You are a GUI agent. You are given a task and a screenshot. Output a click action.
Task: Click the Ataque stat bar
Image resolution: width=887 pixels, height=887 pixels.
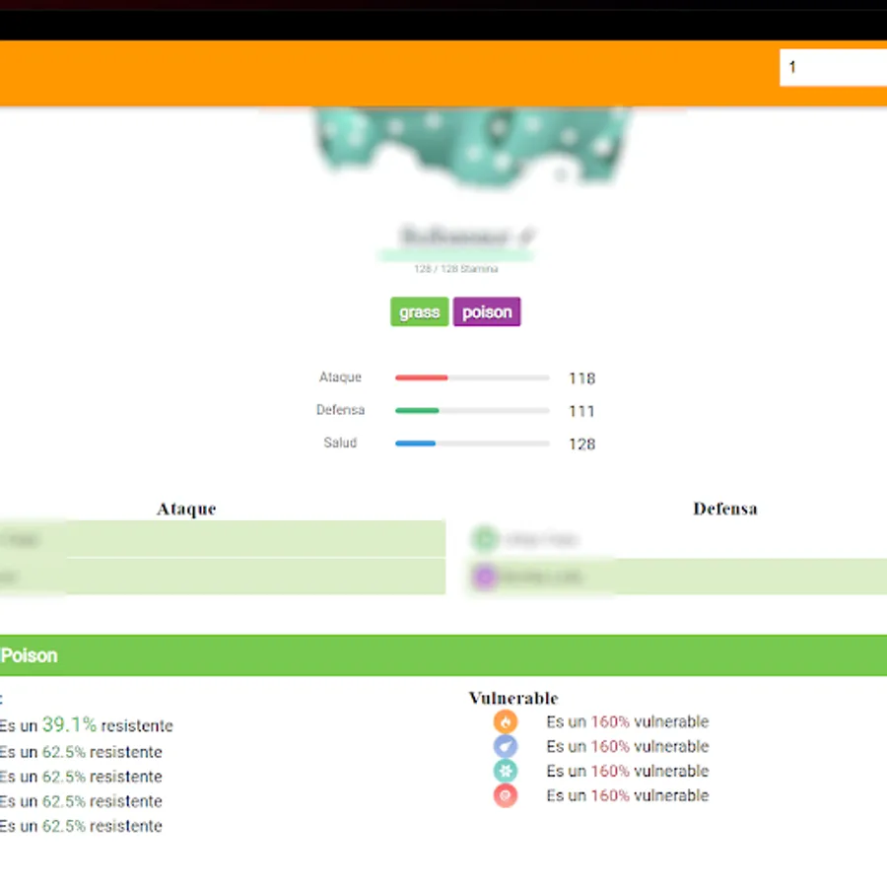(x=472, y=377)
